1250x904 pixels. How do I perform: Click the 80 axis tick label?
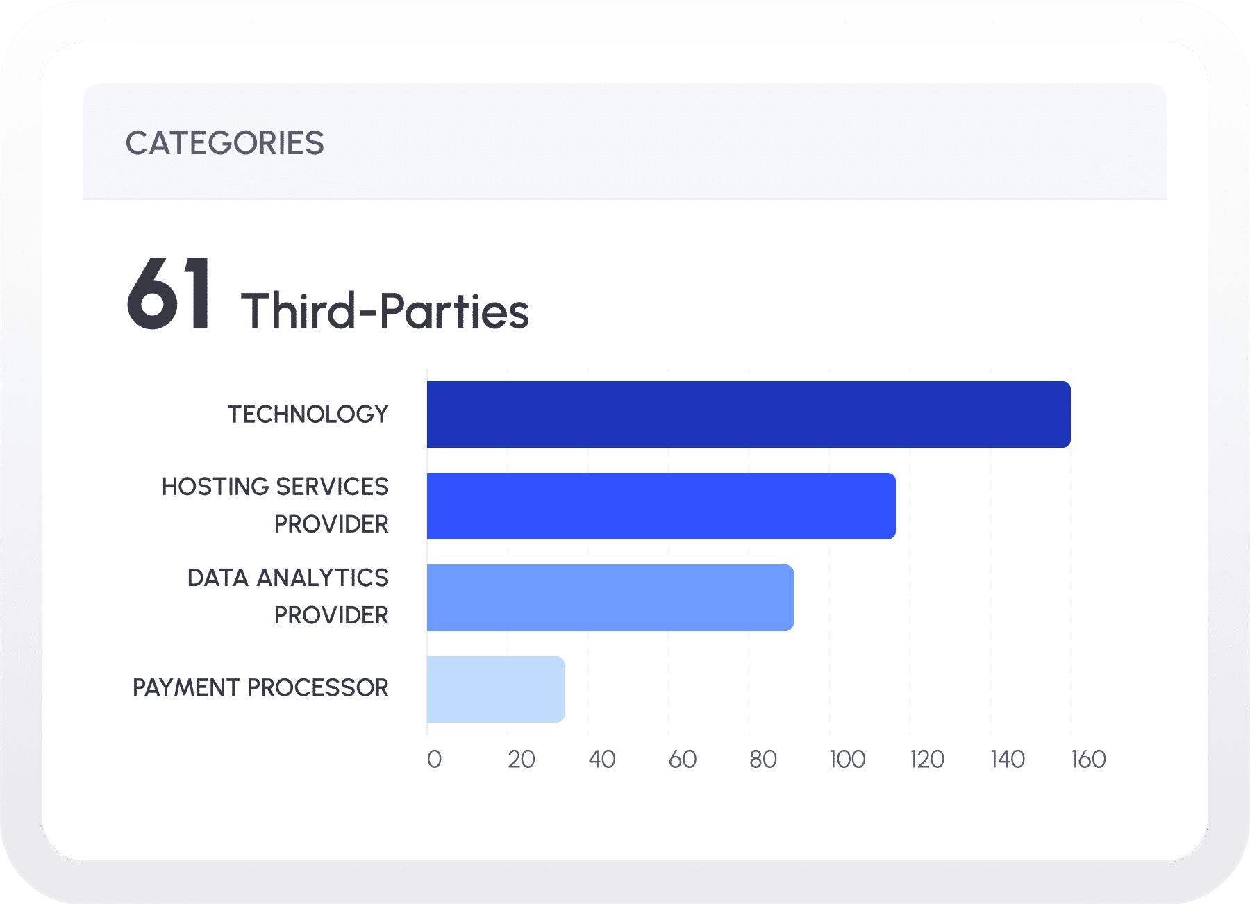point(762,760)
